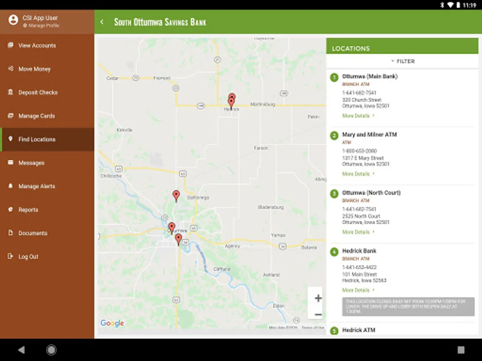Click the Manage Alerts bell icon

click(10, 186)
